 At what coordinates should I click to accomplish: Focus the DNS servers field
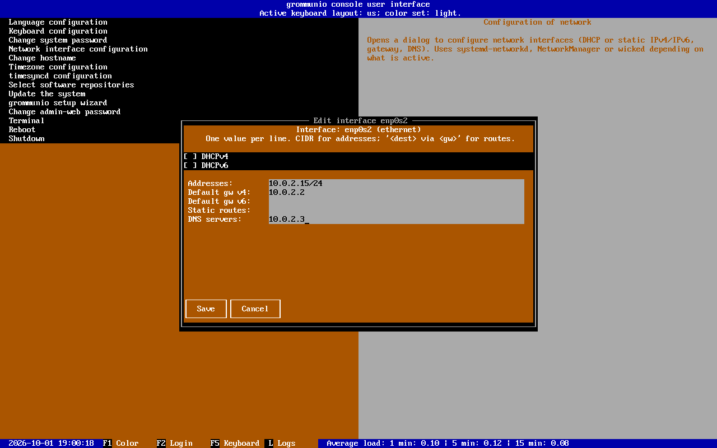(397, 220)
